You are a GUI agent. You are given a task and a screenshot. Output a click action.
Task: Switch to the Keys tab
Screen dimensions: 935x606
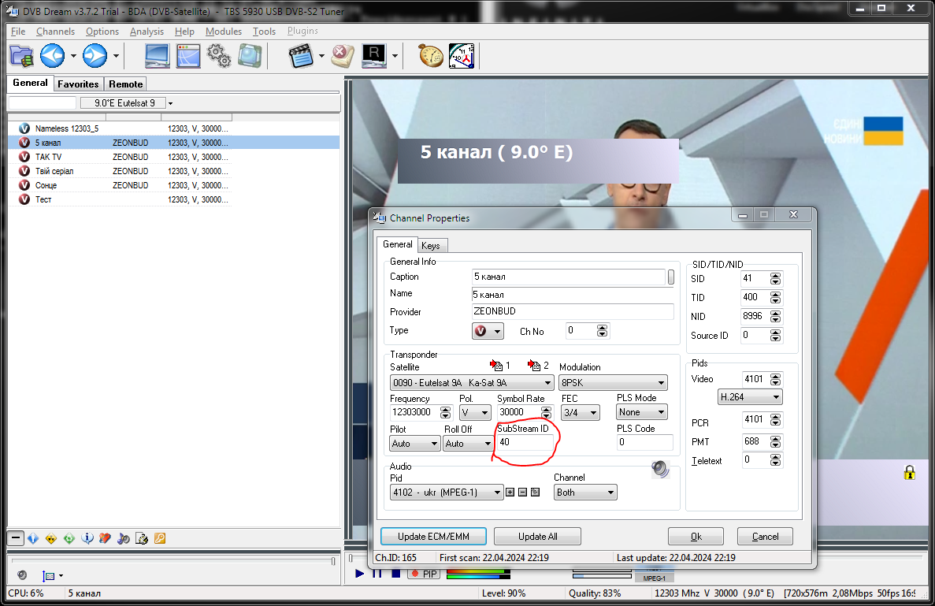pos(431,245)
